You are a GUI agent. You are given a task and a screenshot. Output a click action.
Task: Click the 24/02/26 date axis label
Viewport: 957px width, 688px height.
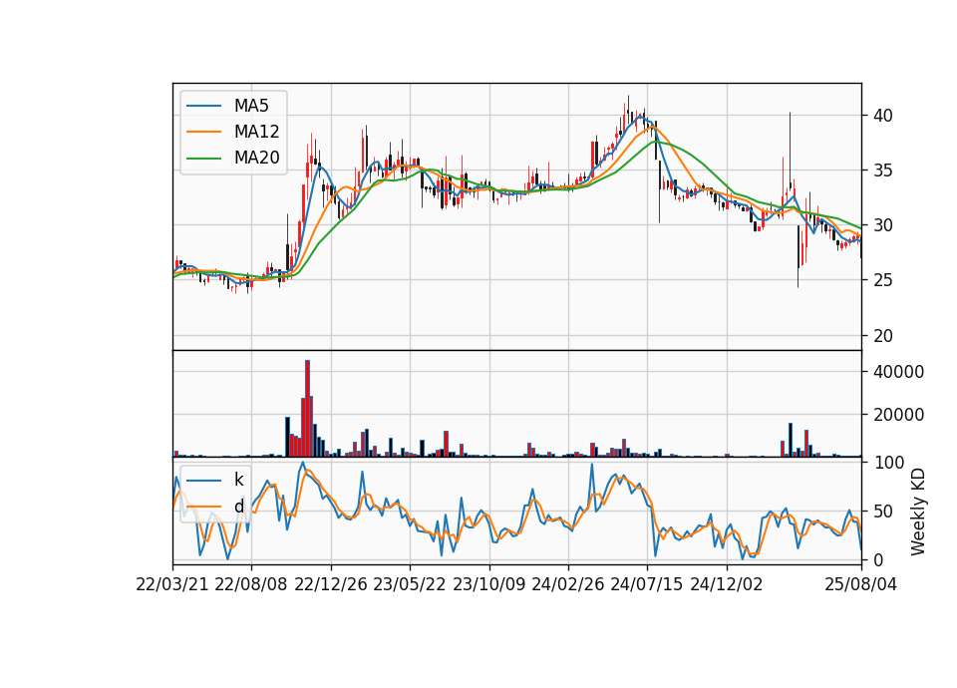pos(568,585)
